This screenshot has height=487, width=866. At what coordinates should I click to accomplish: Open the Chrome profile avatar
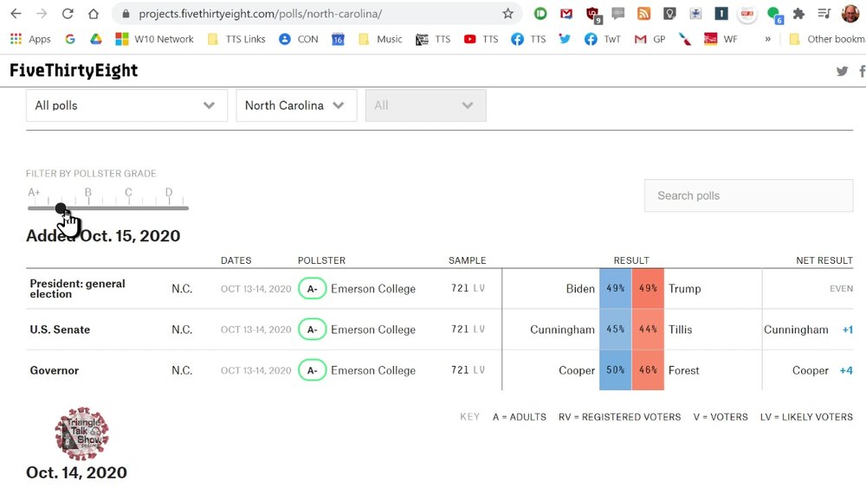[x=850, y=14]
